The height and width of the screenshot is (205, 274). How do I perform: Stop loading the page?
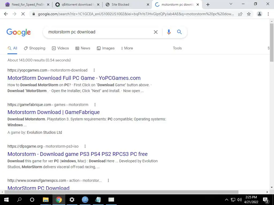click(x=23, y=14)
